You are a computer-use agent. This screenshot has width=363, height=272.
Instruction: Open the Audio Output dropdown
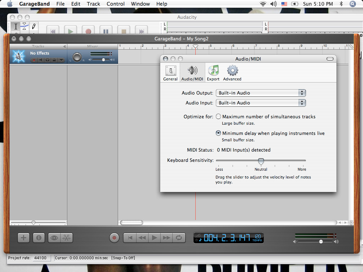(x=261, y=93)
